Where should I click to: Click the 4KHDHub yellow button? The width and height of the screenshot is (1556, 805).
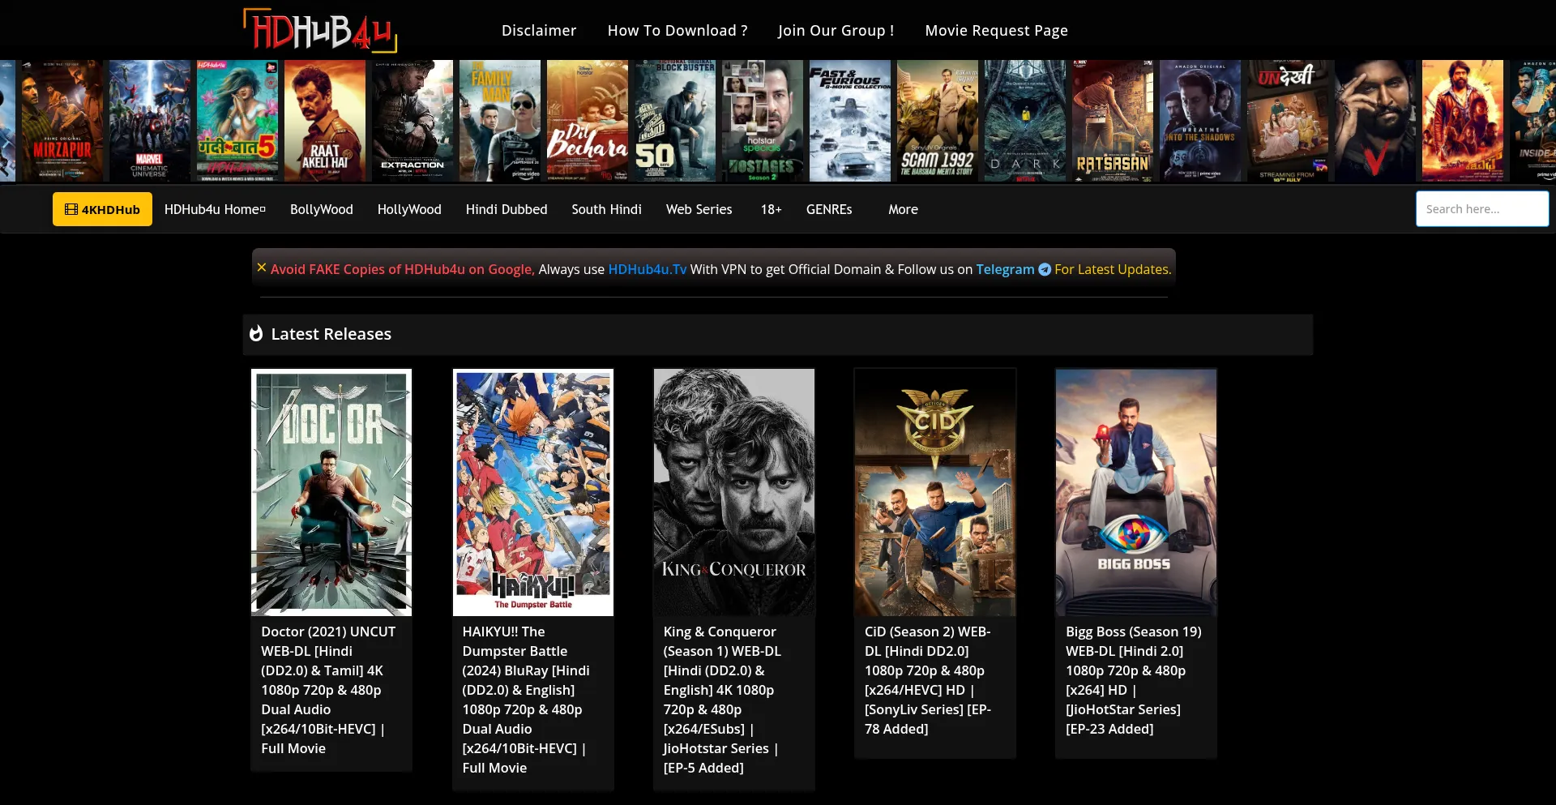(x=102, y=209)
